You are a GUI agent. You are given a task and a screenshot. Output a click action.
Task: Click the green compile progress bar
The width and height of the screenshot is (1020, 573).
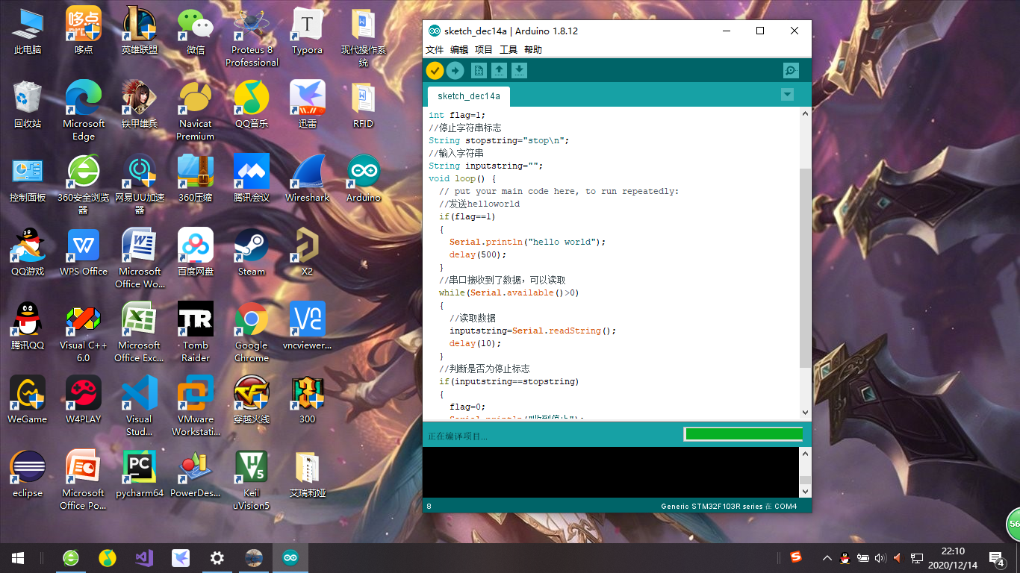click(x=744, y=434)
